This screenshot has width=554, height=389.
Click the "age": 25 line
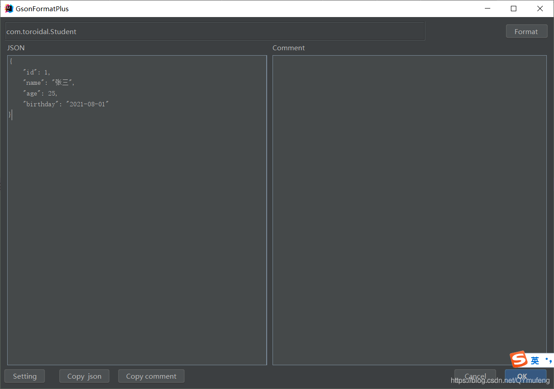pyautogui.click(x=40, y=93)
